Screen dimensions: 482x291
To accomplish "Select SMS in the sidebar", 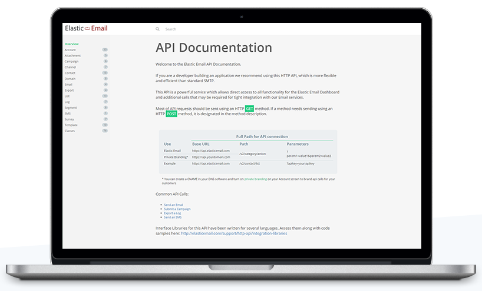I will click(68, 114).
